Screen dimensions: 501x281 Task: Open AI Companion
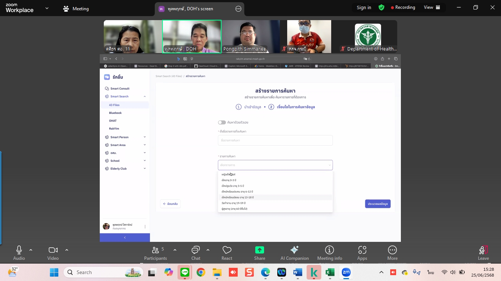(295, 253)
